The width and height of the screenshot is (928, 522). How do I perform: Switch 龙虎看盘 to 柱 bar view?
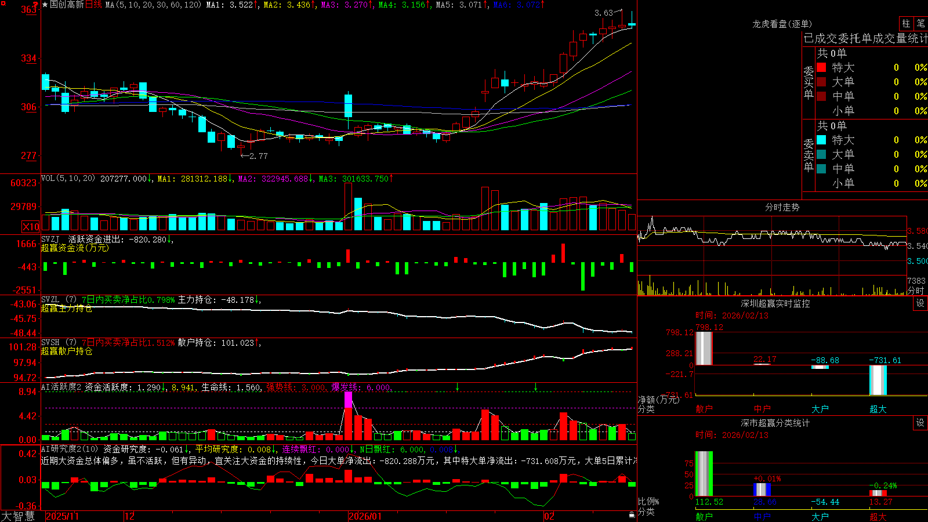(906, 24)
